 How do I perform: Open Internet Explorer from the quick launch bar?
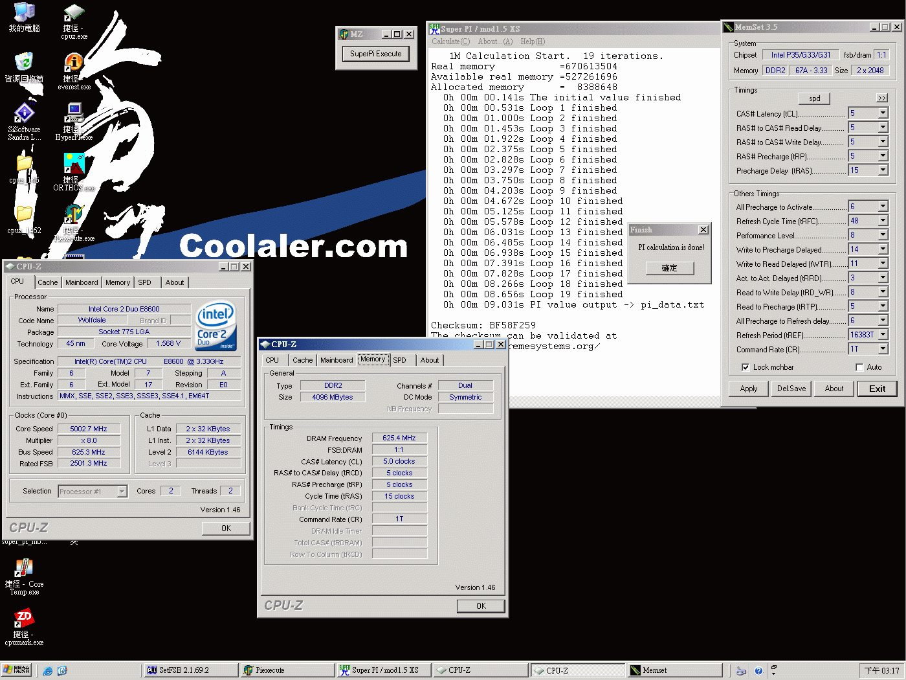click(x=47, y=670)
